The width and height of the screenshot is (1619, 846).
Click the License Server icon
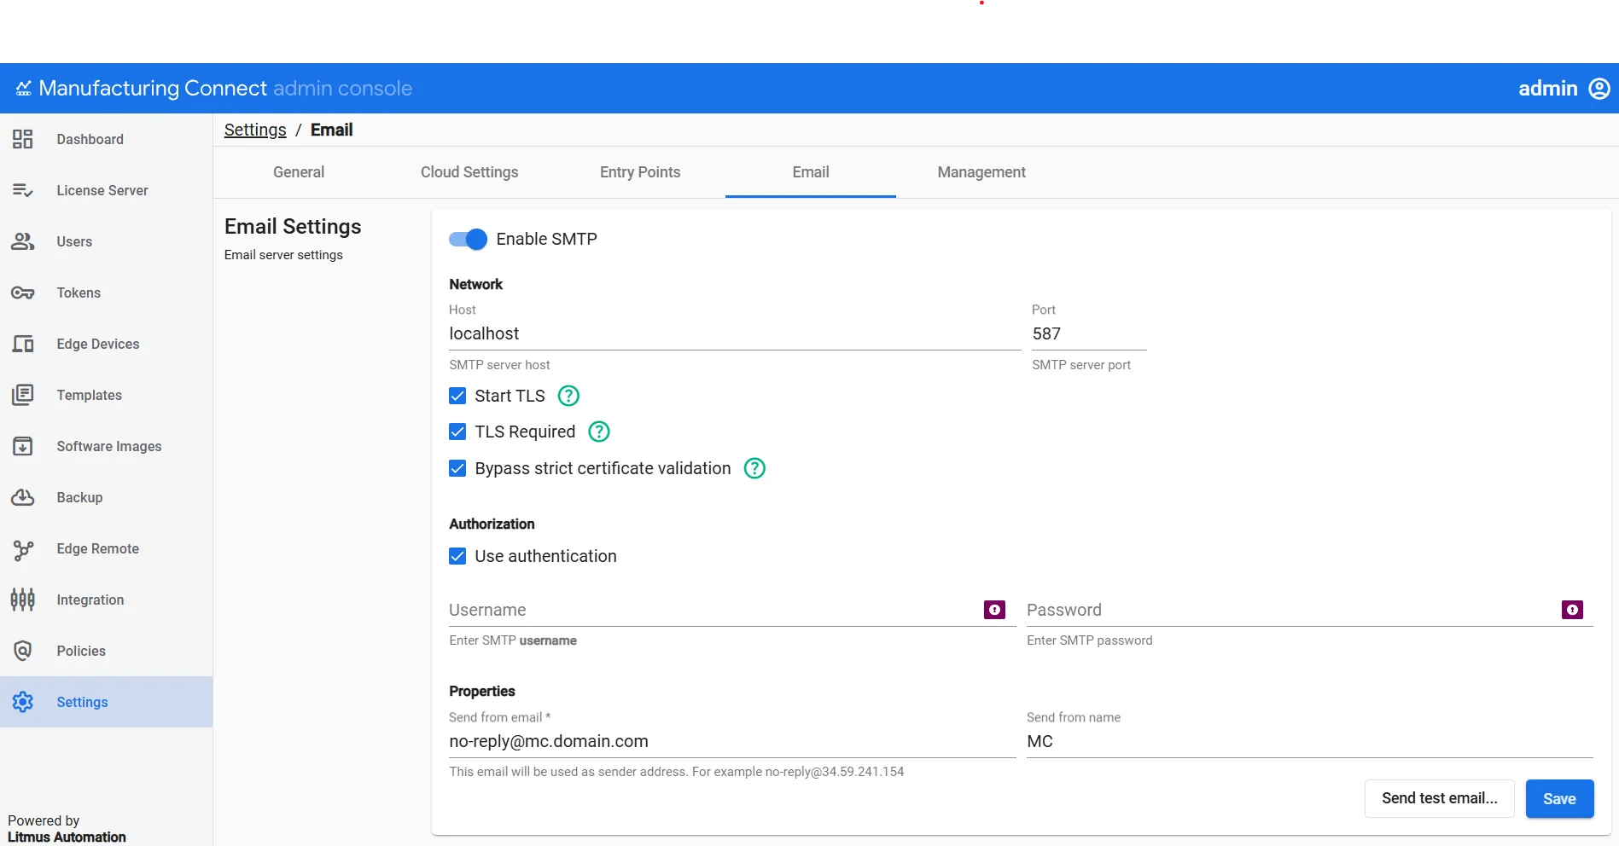23,190
